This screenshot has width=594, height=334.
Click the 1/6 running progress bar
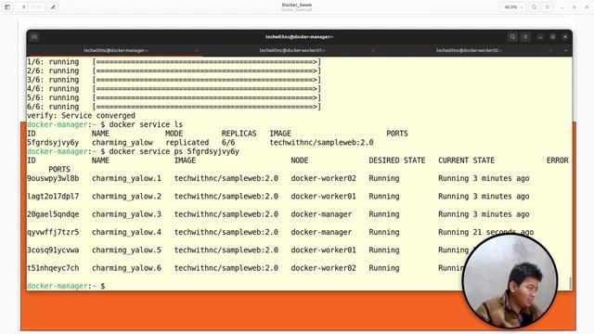point(207,62)
